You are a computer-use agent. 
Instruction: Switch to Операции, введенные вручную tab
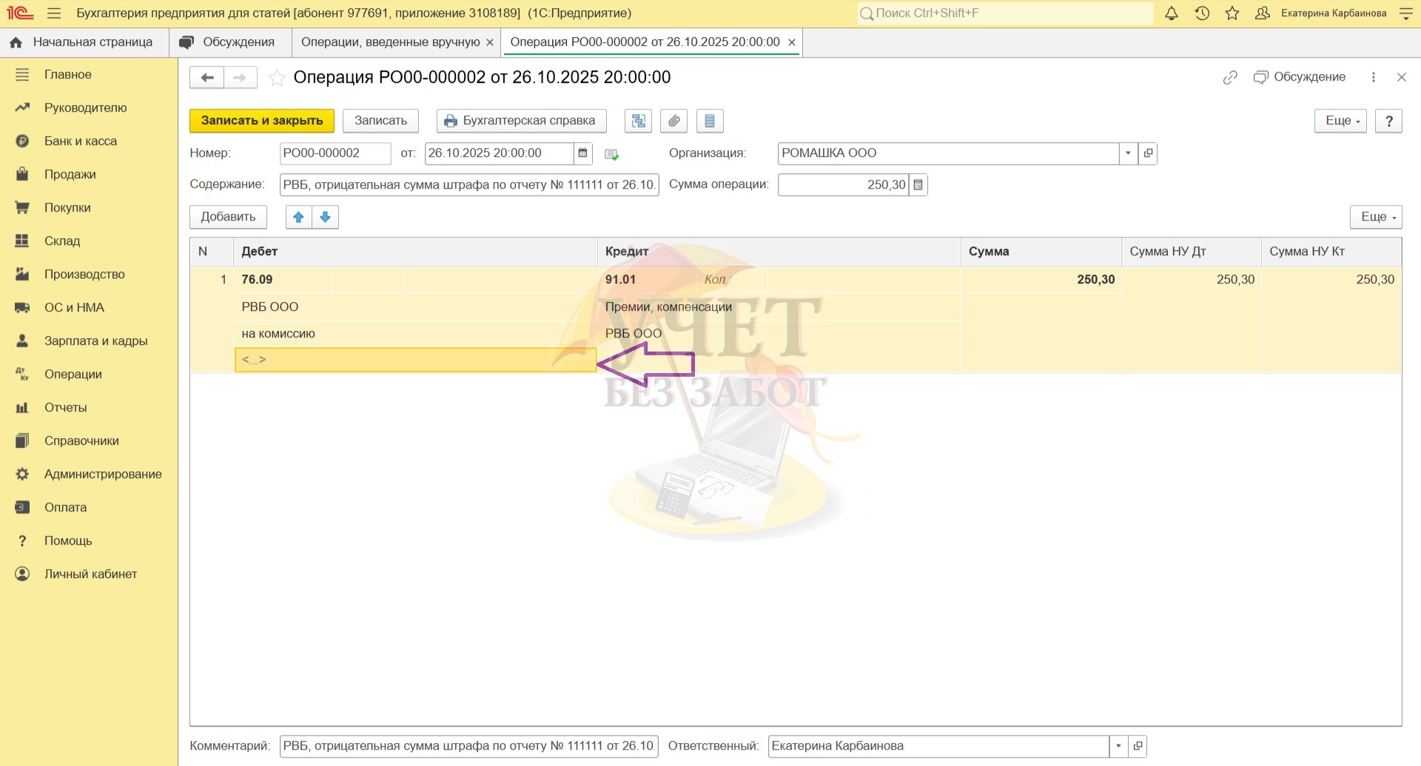[x=390, y=42]
